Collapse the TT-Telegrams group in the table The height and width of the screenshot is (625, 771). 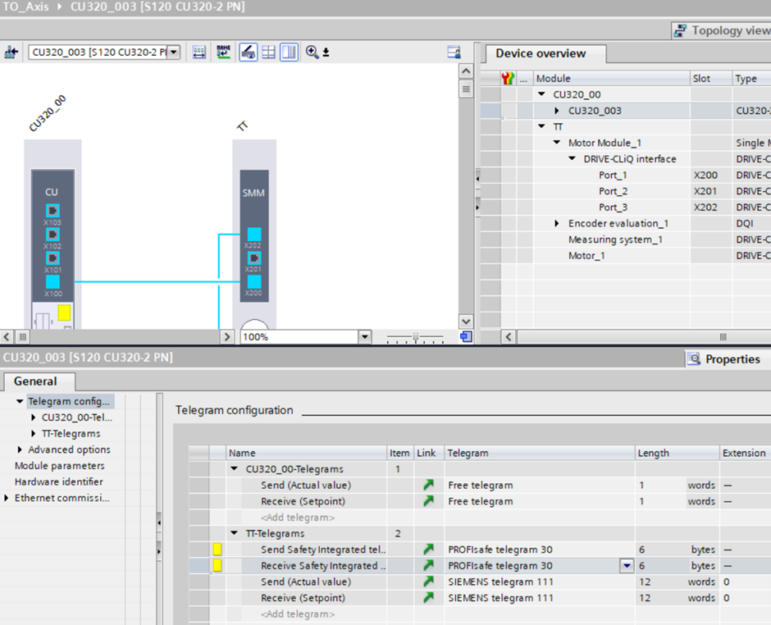235,534
